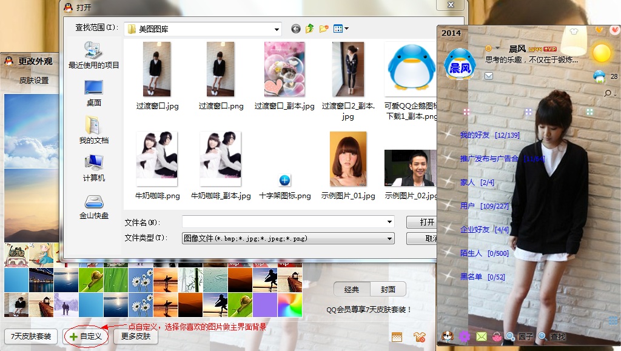Switch to the 经典 tab

(352, 289)
